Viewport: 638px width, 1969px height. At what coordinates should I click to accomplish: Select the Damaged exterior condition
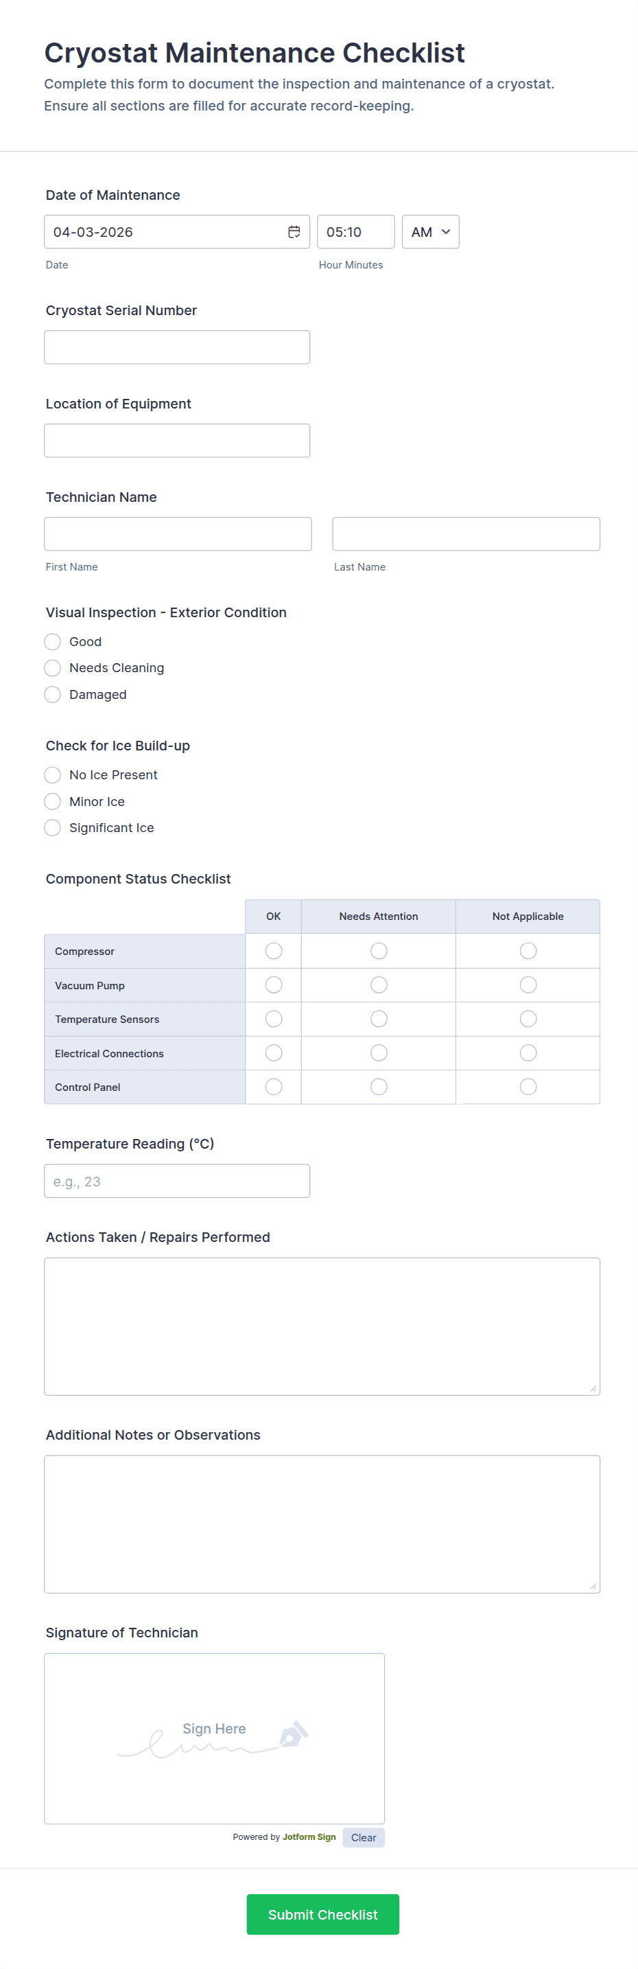pyautogui.click(x=53, y=695)
